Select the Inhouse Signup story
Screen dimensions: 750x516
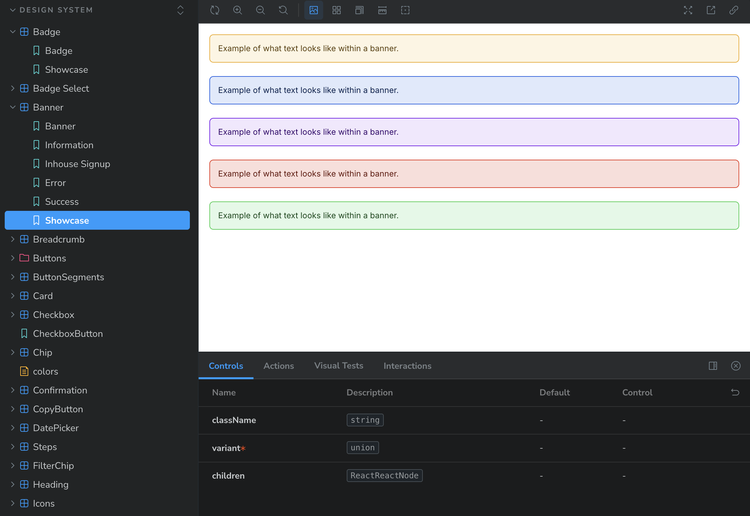click(x=77, y=164)
